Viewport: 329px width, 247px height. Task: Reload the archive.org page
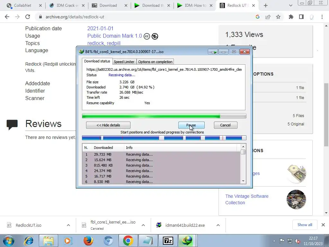point(28,17)
